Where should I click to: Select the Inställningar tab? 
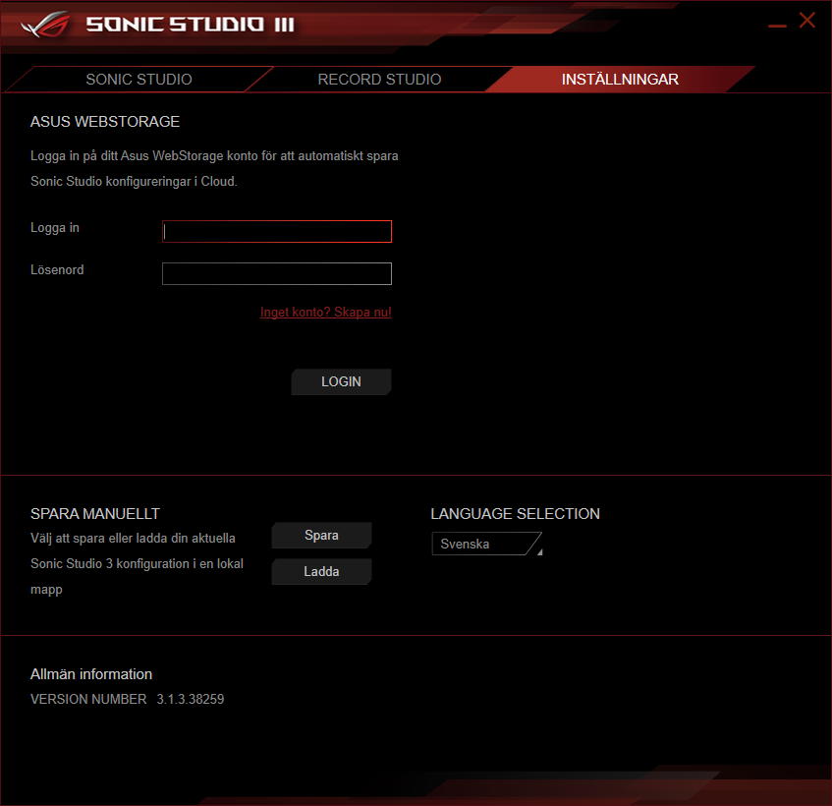click(620, 80)
